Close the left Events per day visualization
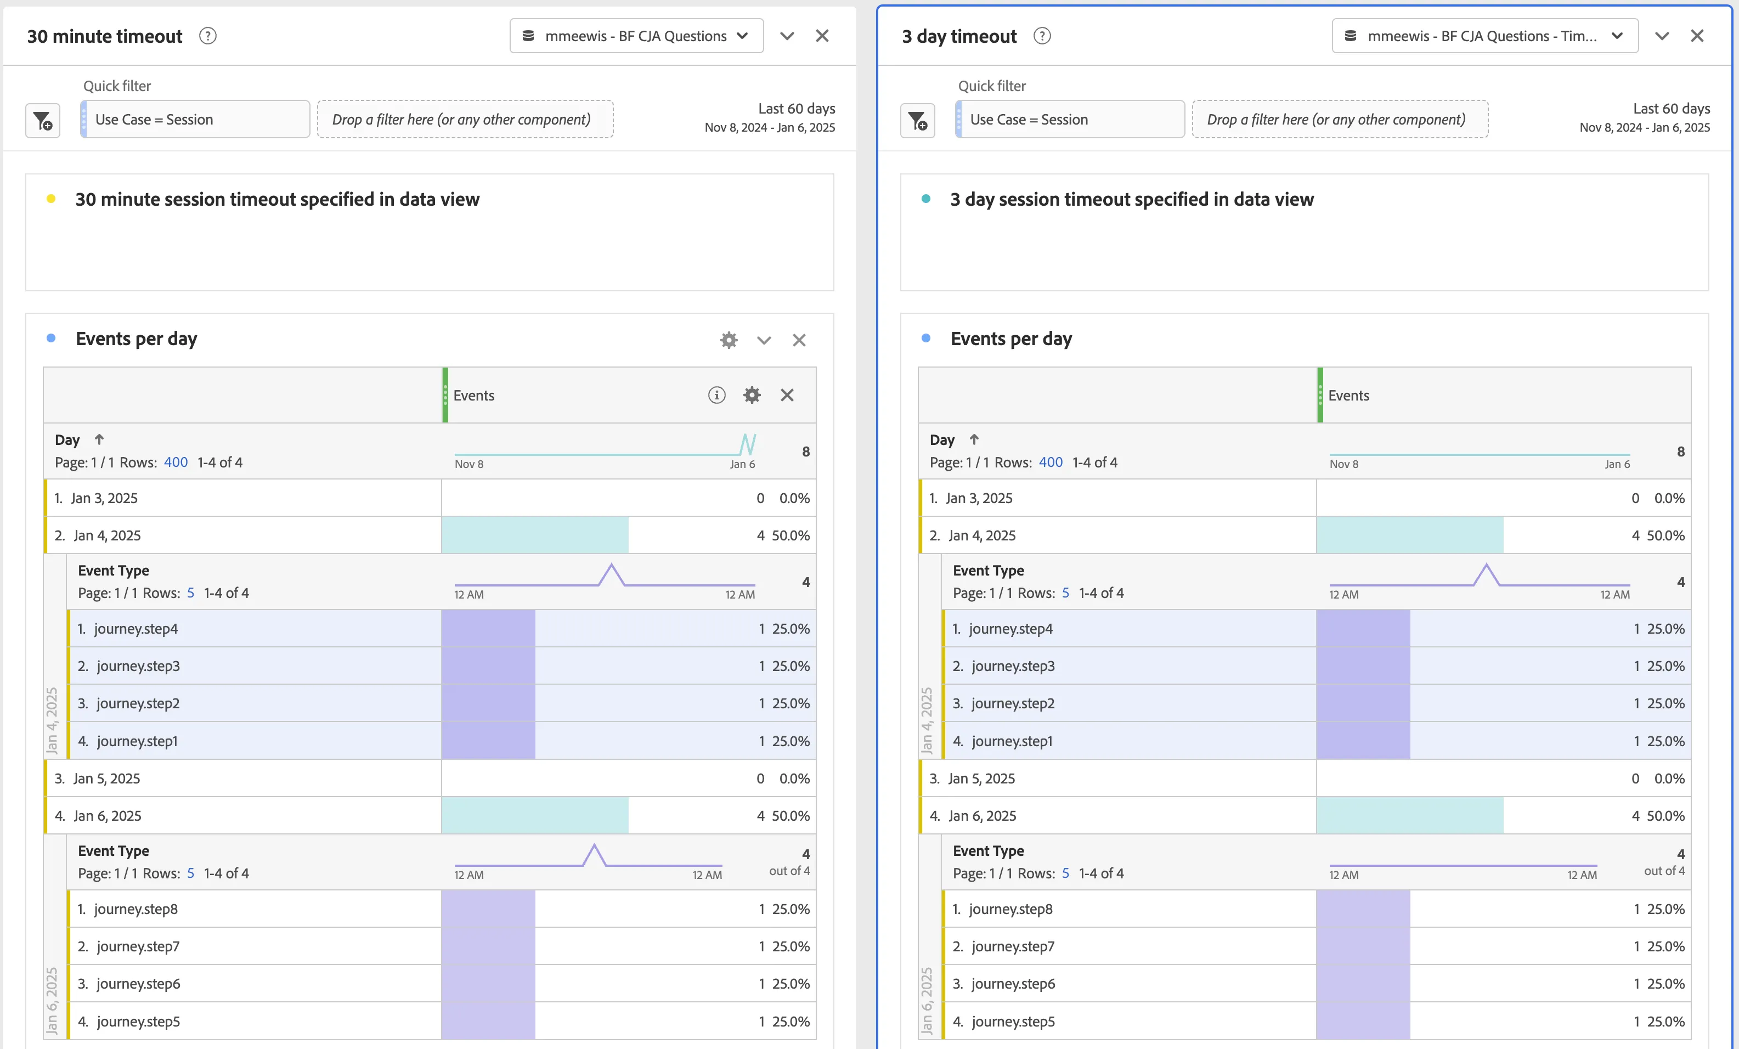 click(x=799, y=340)
